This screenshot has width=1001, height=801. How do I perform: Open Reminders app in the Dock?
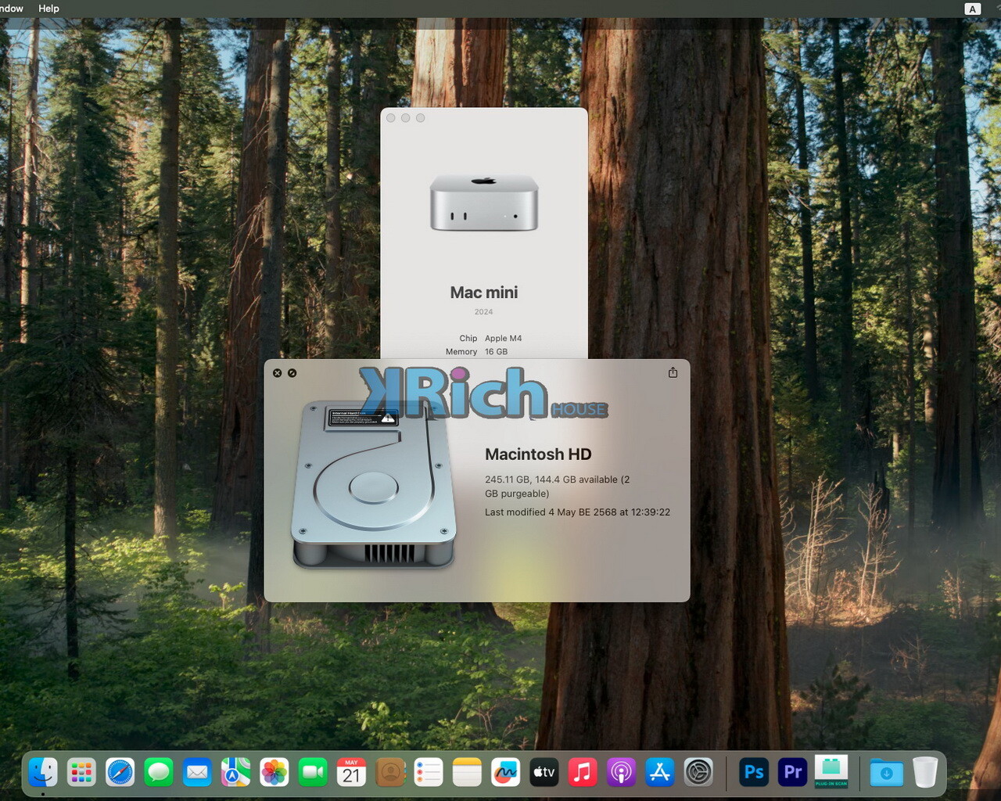(x=429, y=773)
